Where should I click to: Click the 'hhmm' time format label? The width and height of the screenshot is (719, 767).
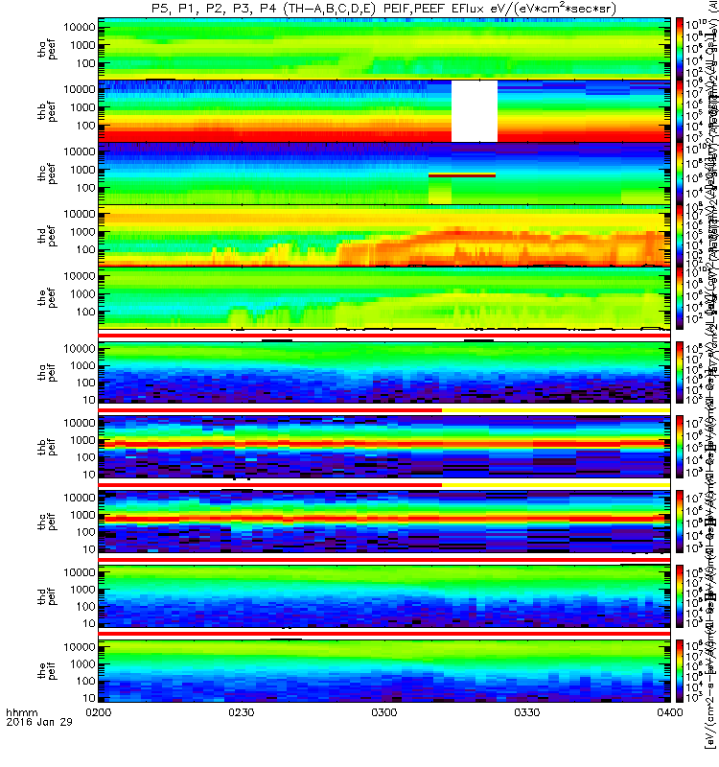(21, 712)
